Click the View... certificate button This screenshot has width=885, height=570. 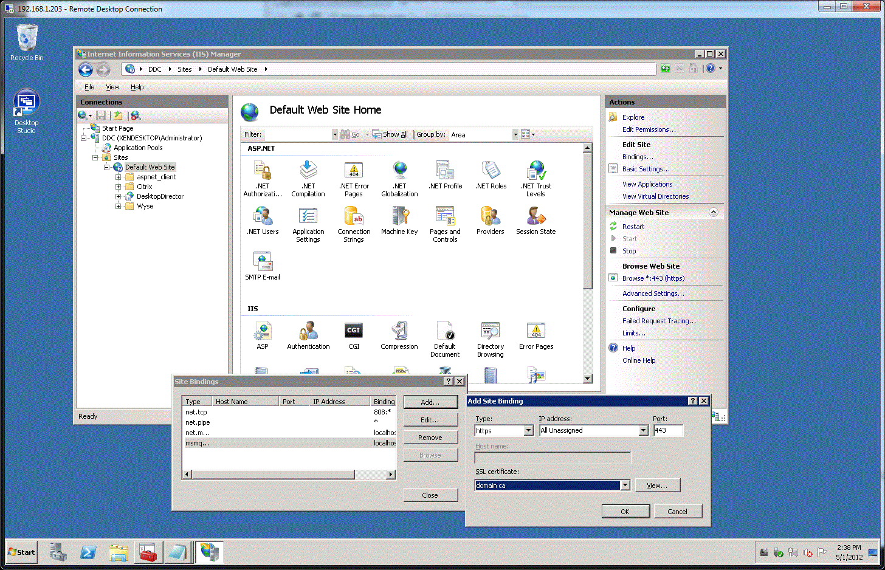point(657,486)
